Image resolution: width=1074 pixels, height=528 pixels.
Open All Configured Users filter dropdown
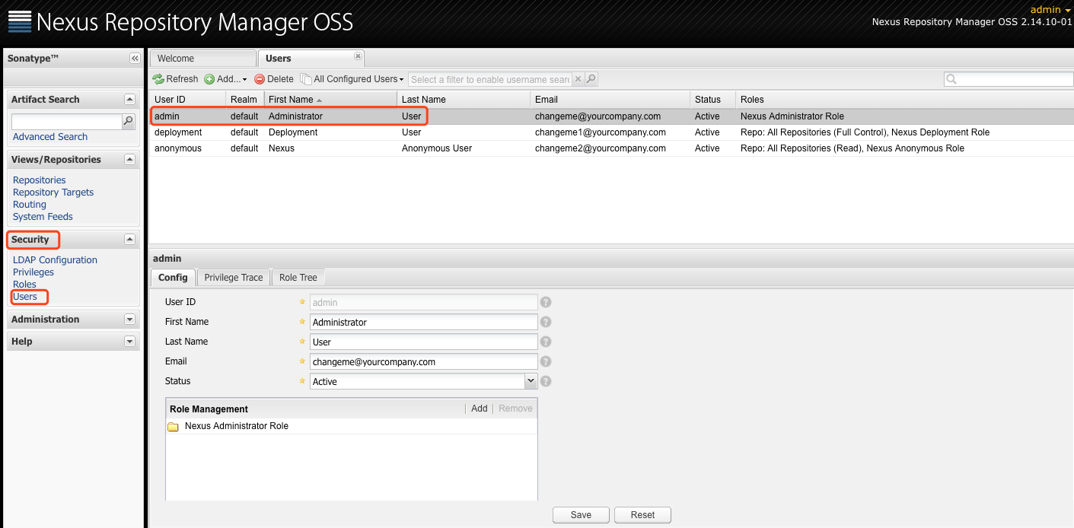[x=352, y=79]
